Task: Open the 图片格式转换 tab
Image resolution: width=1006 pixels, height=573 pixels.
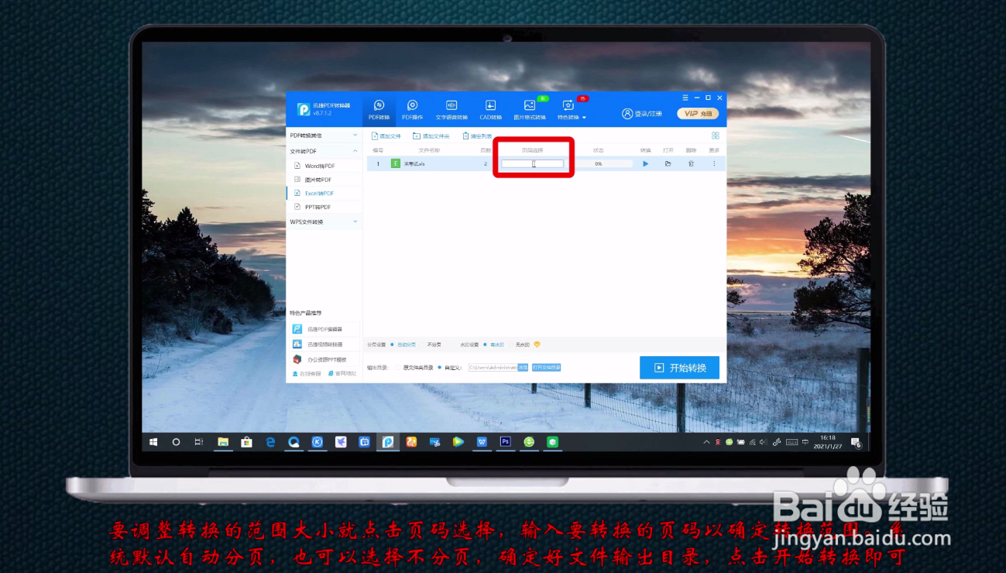Action: 530,110
